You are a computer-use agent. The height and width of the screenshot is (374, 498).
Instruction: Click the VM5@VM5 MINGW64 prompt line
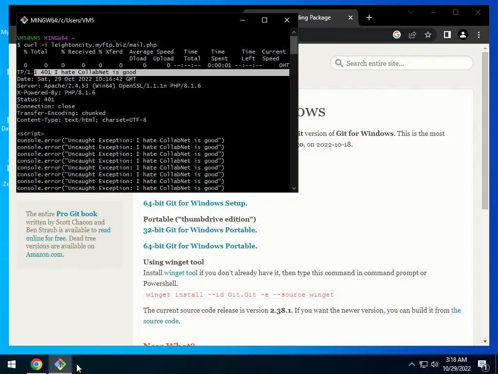pos(46,38)
